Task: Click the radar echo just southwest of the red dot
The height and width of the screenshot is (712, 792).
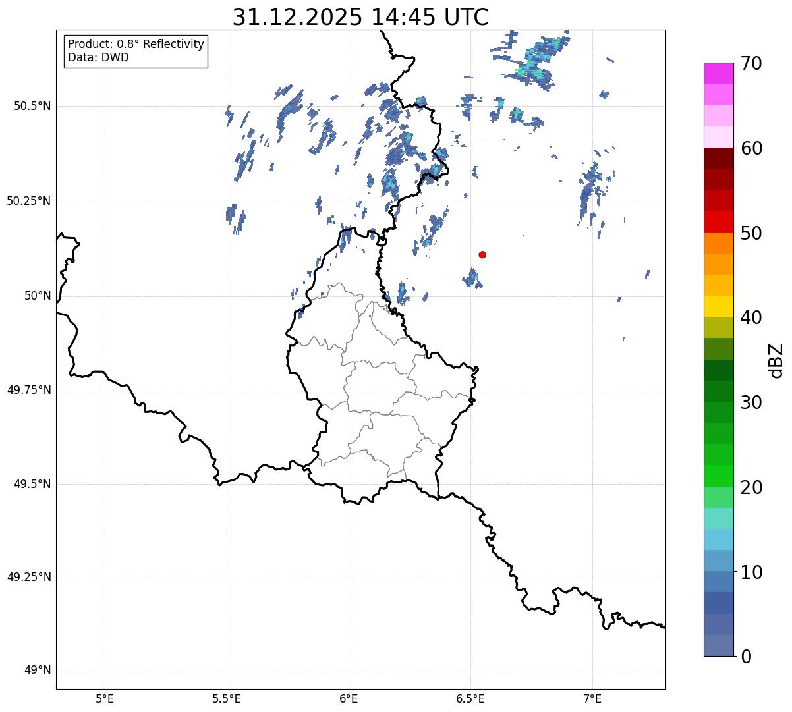Action: [x=472, y=279]
